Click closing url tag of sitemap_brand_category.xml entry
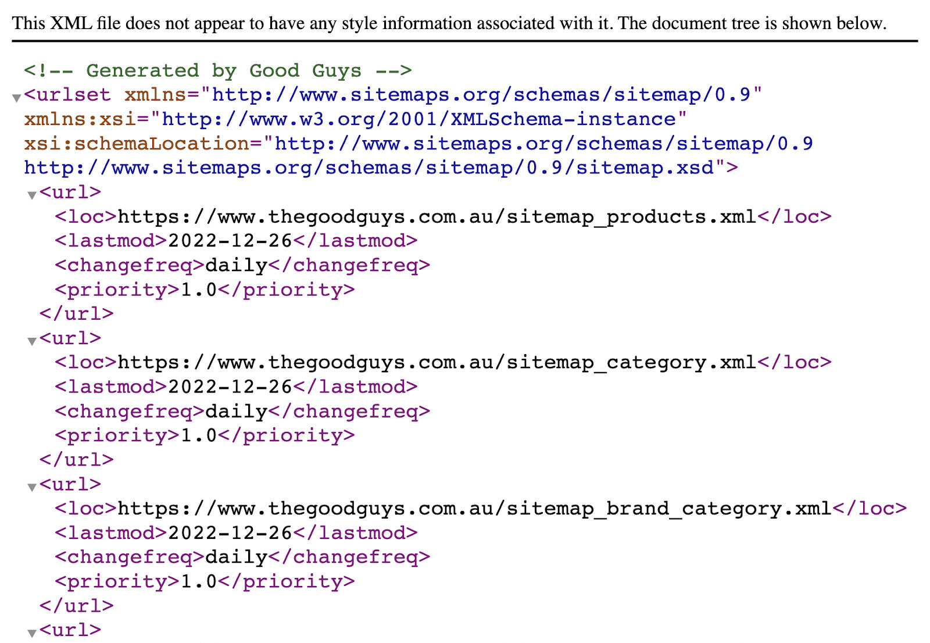 (76, 606)
